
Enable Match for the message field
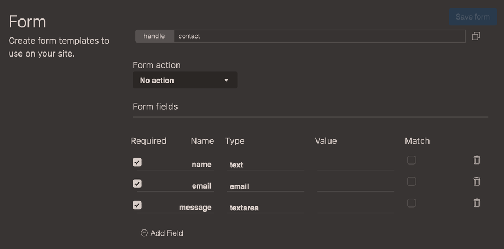[x=411, y=203]
